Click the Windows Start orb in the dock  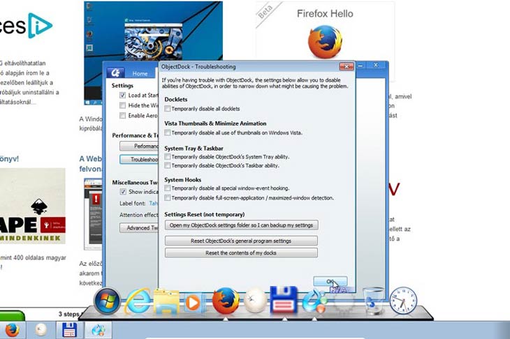[x=110, y=301]
